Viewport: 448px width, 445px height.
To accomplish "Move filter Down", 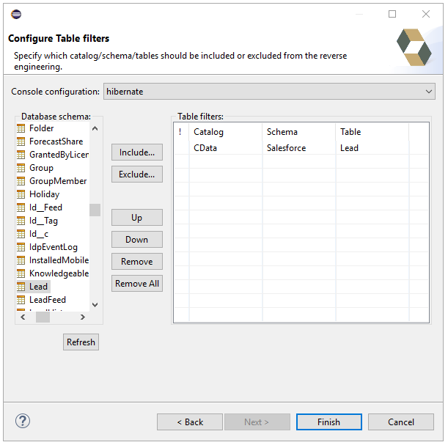I will tap(137, 239).
